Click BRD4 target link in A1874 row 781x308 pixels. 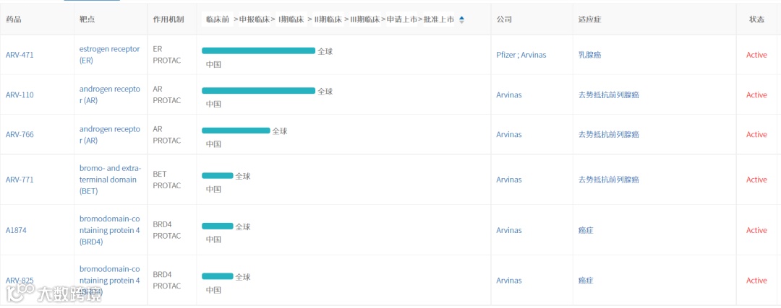(x=110, y=231)
